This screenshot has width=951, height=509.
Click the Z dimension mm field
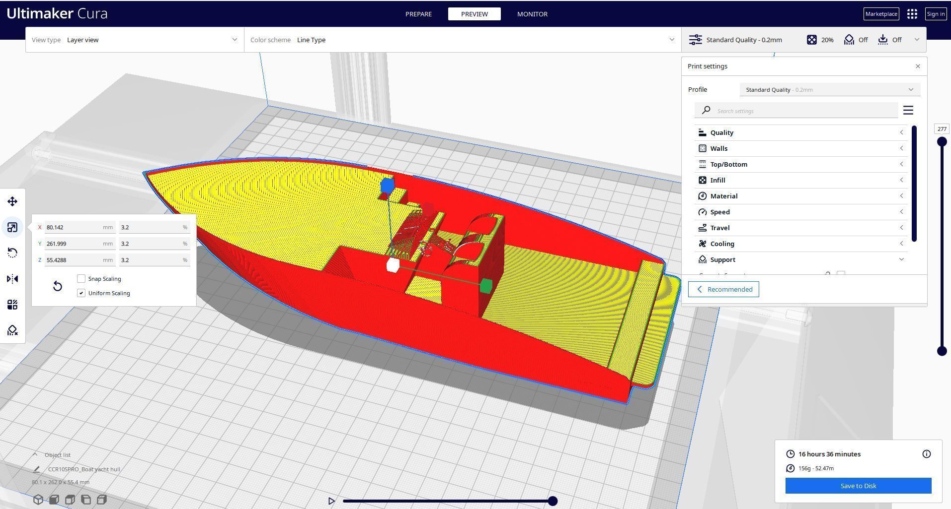[x=80, y=260]
